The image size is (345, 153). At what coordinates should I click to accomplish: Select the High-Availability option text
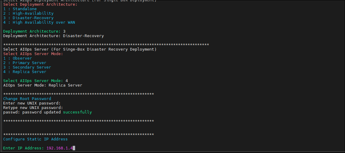point(33,13)
